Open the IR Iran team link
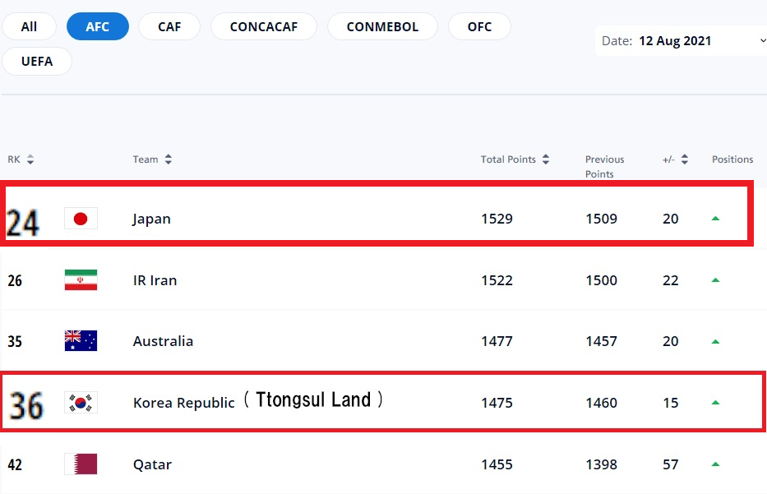This screenshot has height=494, width=767. pyautogui.click(x=155, y=280)
